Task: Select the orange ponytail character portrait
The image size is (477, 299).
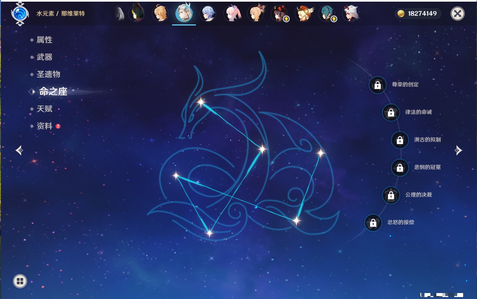Action: (x=256, y=13)
